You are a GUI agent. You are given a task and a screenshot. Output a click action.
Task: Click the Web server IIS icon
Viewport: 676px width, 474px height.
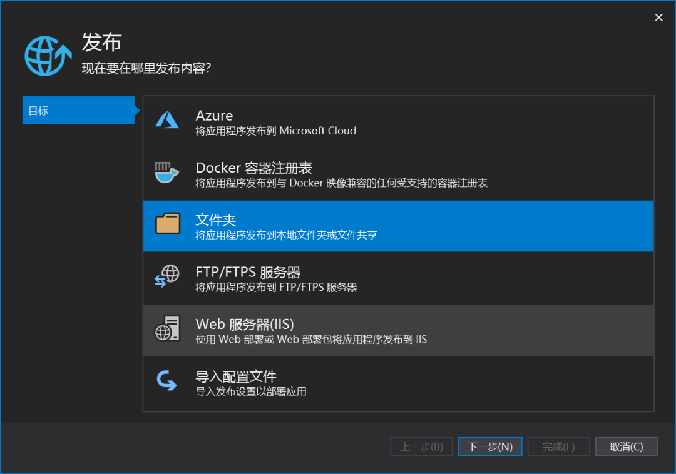coord(167,328)
